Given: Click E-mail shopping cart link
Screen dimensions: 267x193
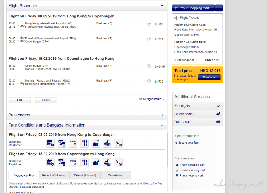Looking at the screenshot, I should pyautogui.click(x=192, y=170).
